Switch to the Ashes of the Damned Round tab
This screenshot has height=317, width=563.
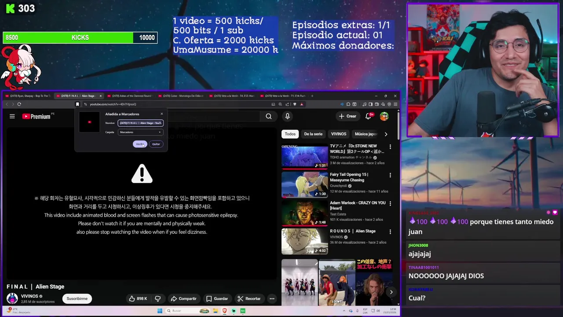click(130, 96)
